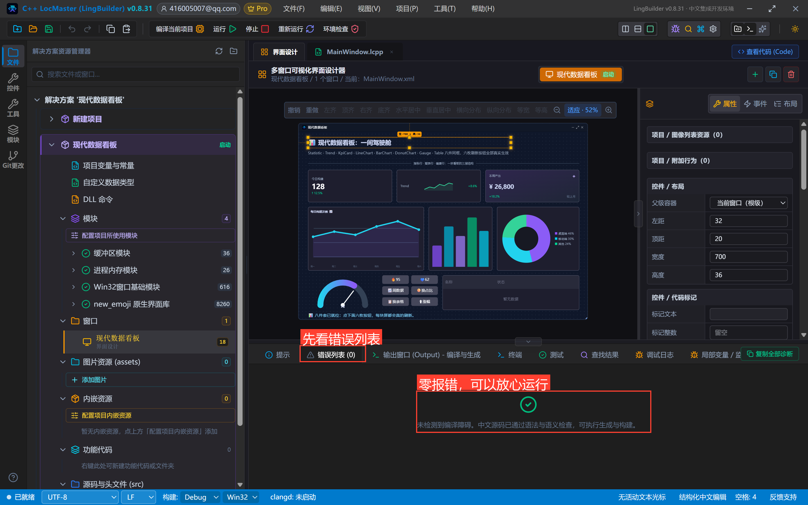Click the undo arrow icon

[72, 29]
